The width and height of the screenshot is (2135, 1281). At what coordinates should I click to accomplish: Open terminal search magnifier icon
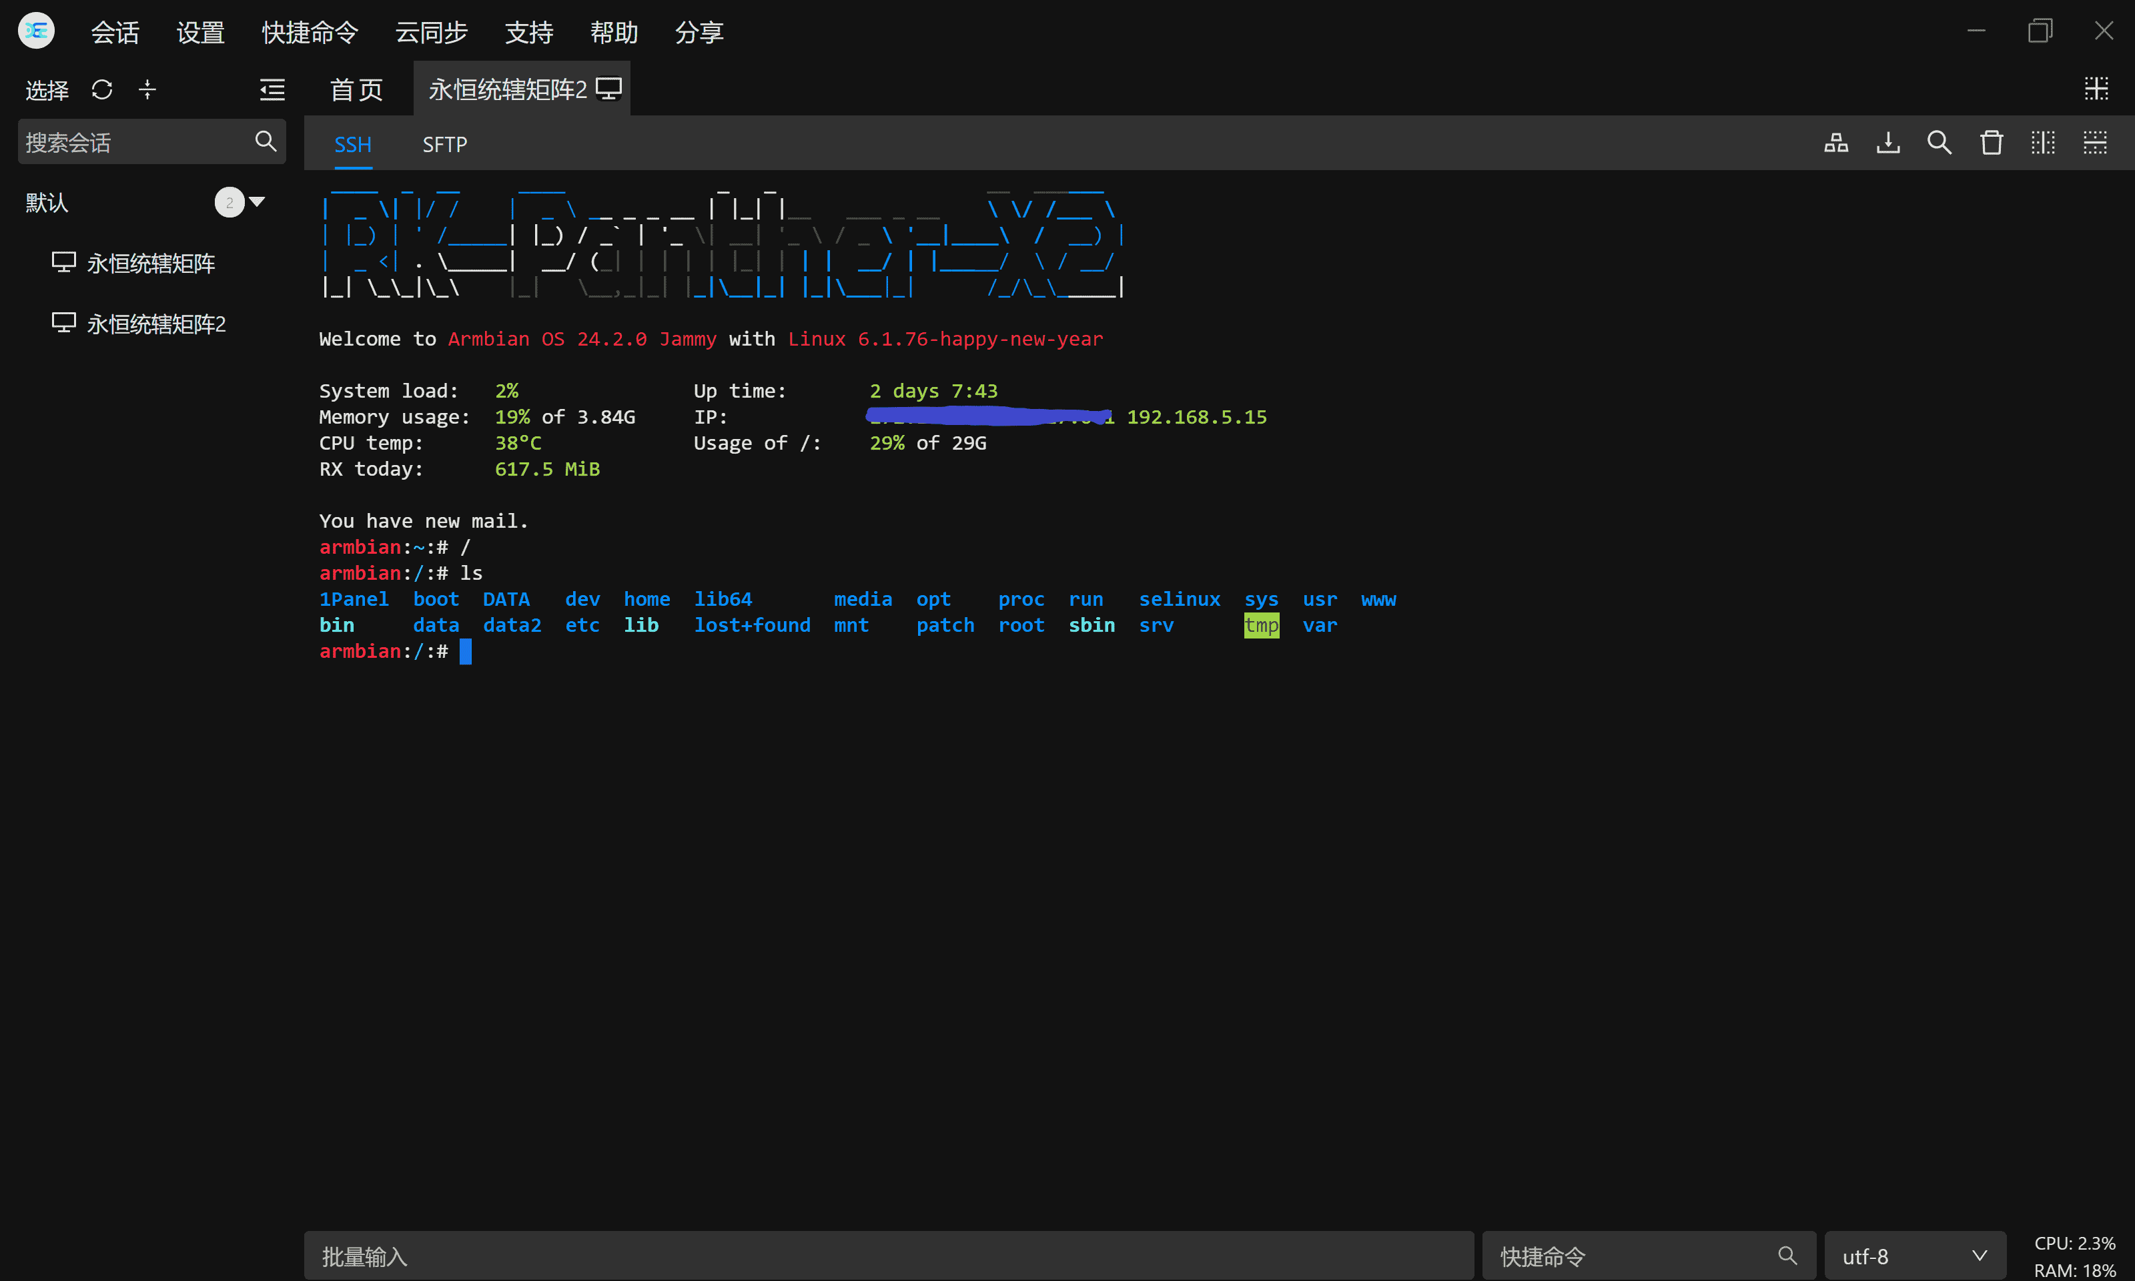(1939, 142)
